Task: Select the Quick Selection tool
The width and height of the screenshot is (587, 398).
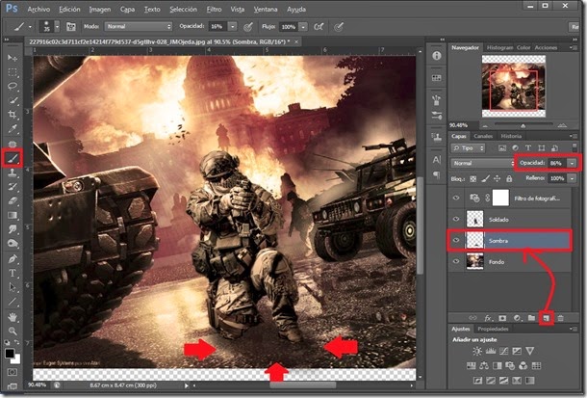Action: pyautogui.click(x=13, y=100)
